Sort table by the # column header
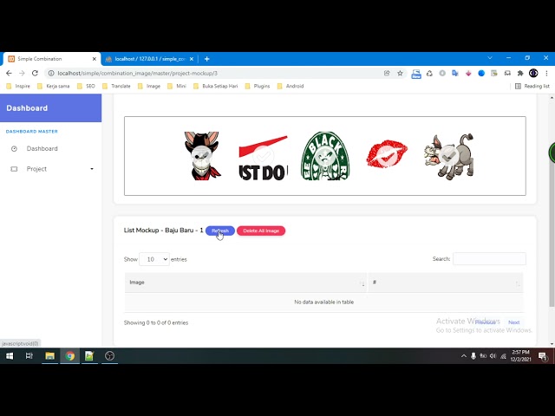555x416 pixels. click(446, 283)
